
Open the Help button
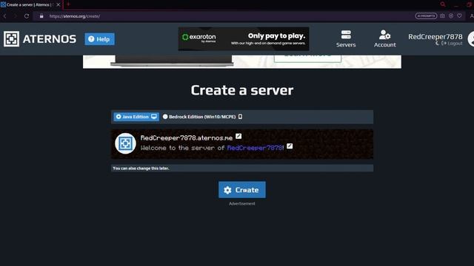point(99,39)
